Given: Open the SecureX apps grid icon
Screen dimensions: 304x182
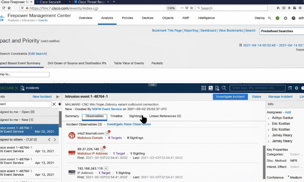Looking at the screenshot, I should (204, 88).
